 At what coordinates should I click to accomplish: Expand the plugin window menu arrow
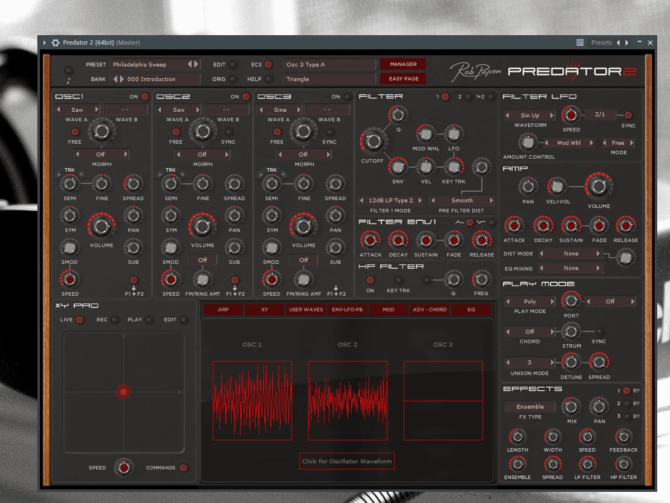tap(45, 42)
